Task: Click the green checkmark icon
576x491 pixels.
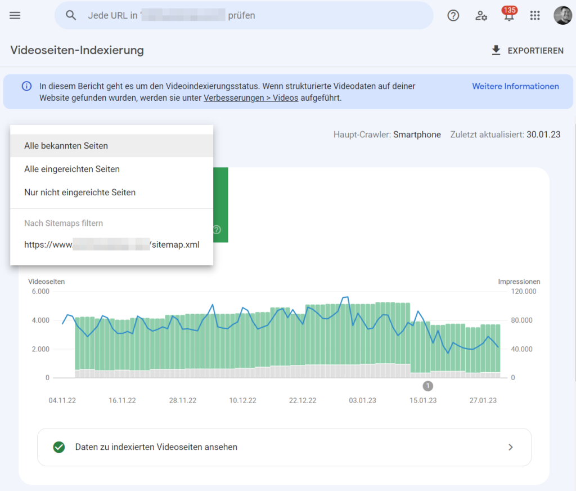Action: click(x=58, y=447)
